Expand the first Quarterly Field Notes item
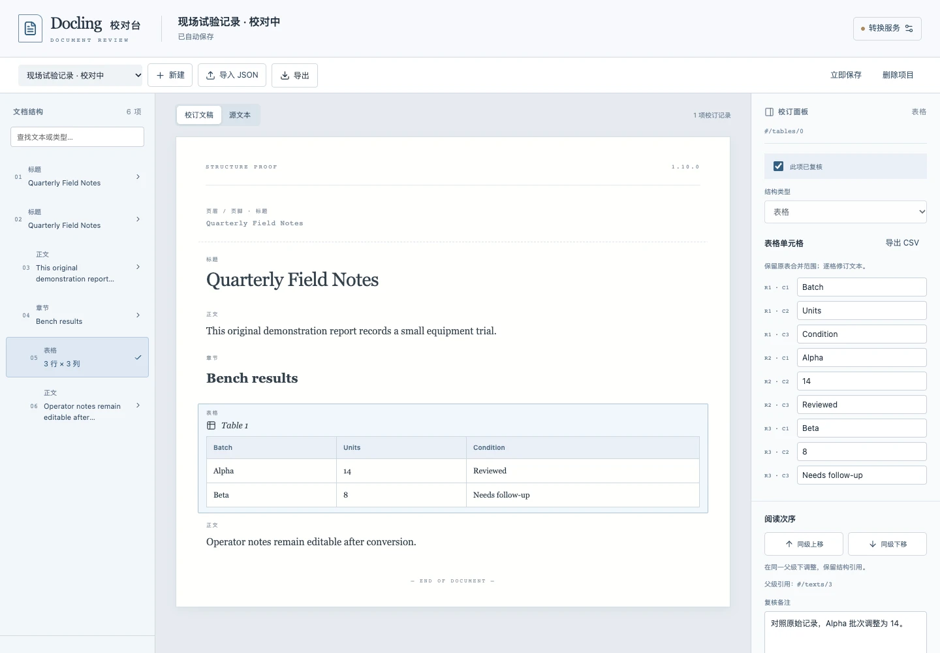Screen dimensions: 940x653 pyautogui.click(x=138, y=176)
